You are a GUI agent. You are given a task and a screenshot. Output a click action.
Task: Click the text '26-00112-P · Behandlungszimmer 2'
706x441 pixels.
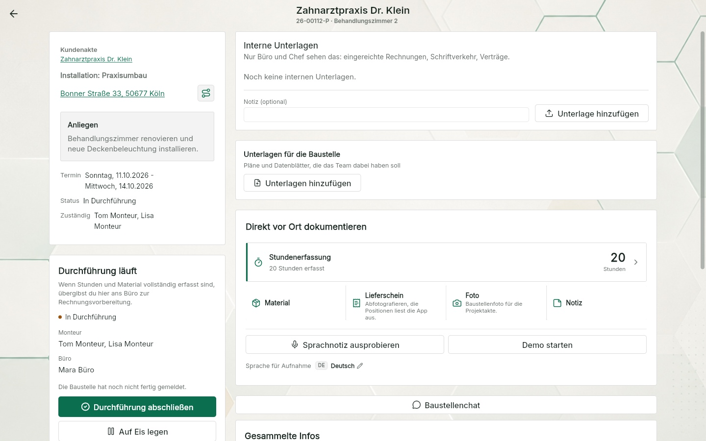click(x=347, y=21)
